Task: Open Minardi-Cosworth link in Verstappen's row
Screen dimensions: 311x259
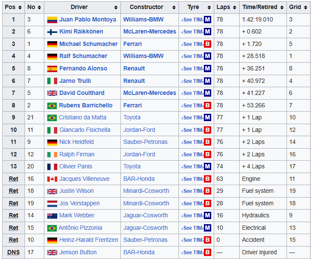Action: click(x=146, y=203)
